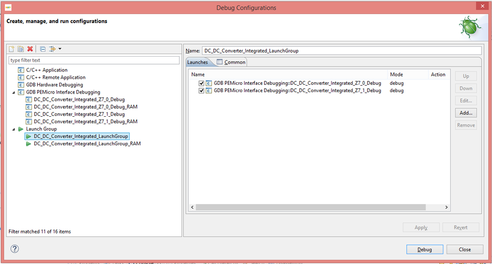Select DC_DC_Converter_Integrated_LaunchGroup_RAM configuration

(87, 144)
